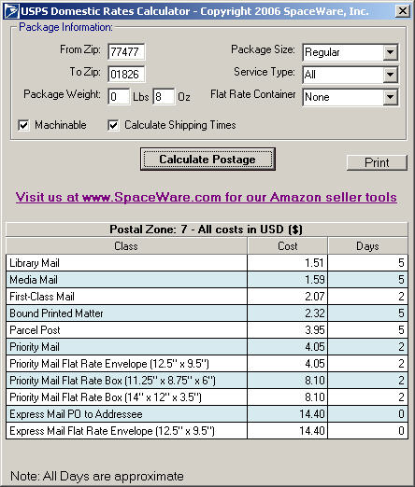Sort by the Class column header

(x=126, y=246)
